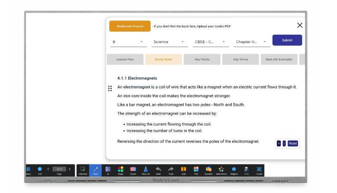Click the text Upload your book's PDF
The height and width of the screenshot is (193, 337).
click(214, 26)
